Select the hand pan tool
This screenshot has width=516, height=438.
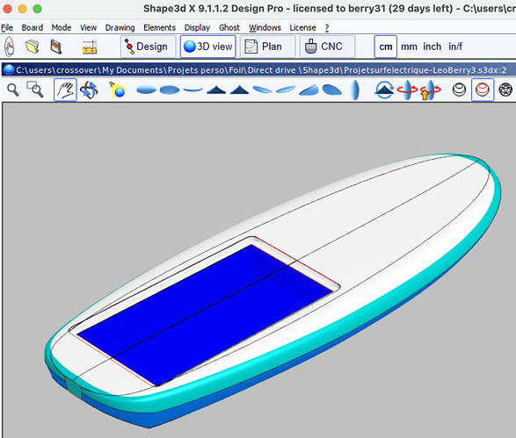click(65, 90)
